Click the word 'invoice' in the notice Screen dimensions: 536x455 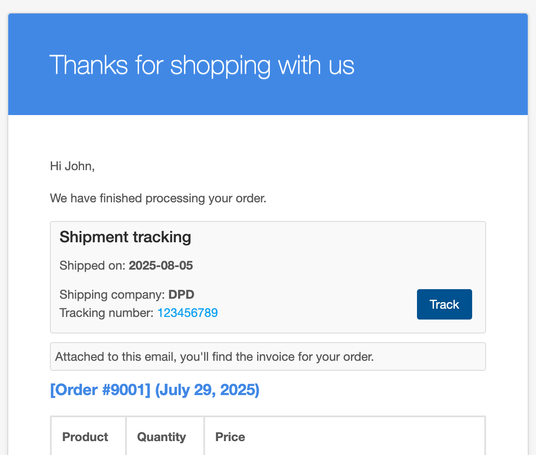[275, 357]
